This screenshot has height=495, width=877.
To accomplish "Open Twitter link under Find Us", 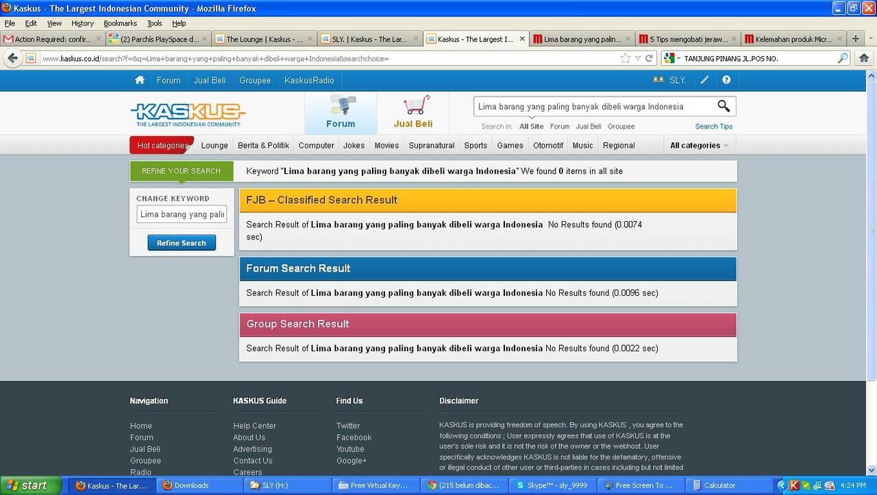I will [348, 426].
